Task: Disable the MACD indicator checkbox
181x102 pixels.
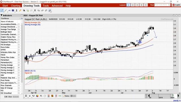Action: pos(19,55)
